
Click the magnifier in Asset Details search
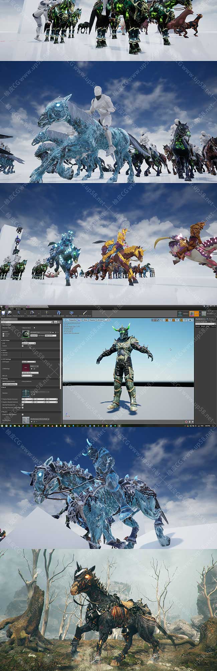52,322
